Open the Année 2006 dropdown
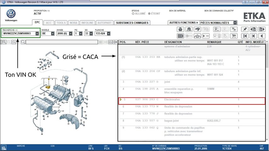 coord(71,34)
